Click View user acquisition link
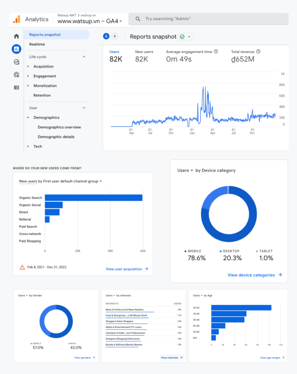Screen dimensions: 297x374 pos(127,269)
